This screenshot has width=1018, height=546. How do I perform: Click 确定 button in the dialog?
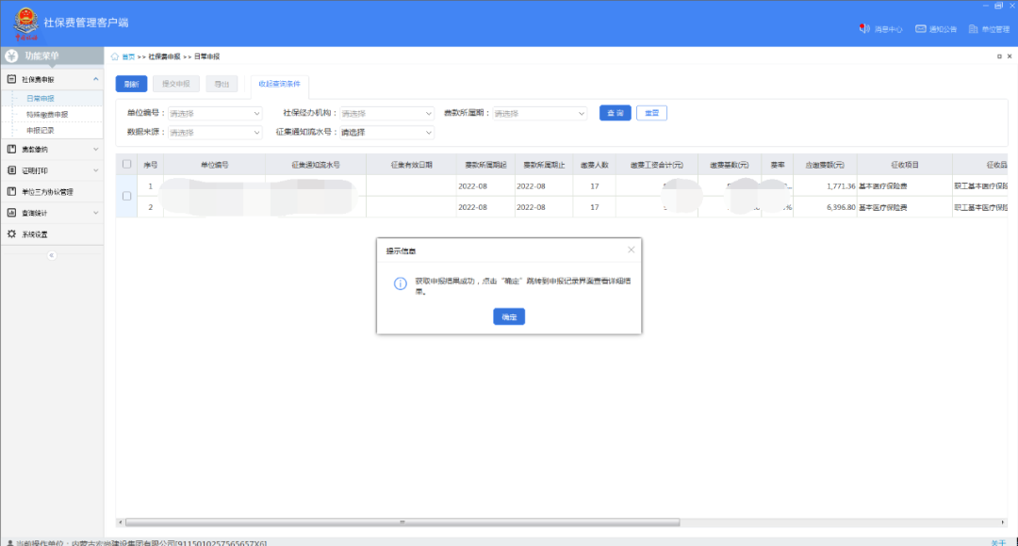[509, 317]
